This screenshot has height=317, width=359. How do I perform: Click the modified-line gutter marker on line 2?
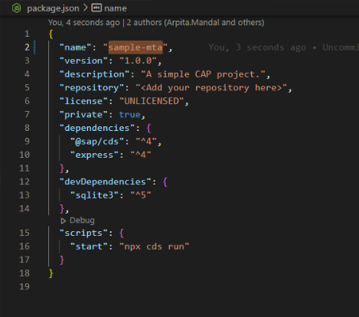point(34,47)
